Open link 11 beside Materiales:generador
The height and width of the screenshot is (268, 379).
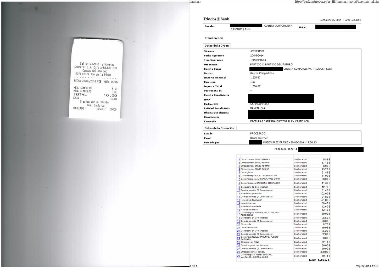tap(238, 193)
